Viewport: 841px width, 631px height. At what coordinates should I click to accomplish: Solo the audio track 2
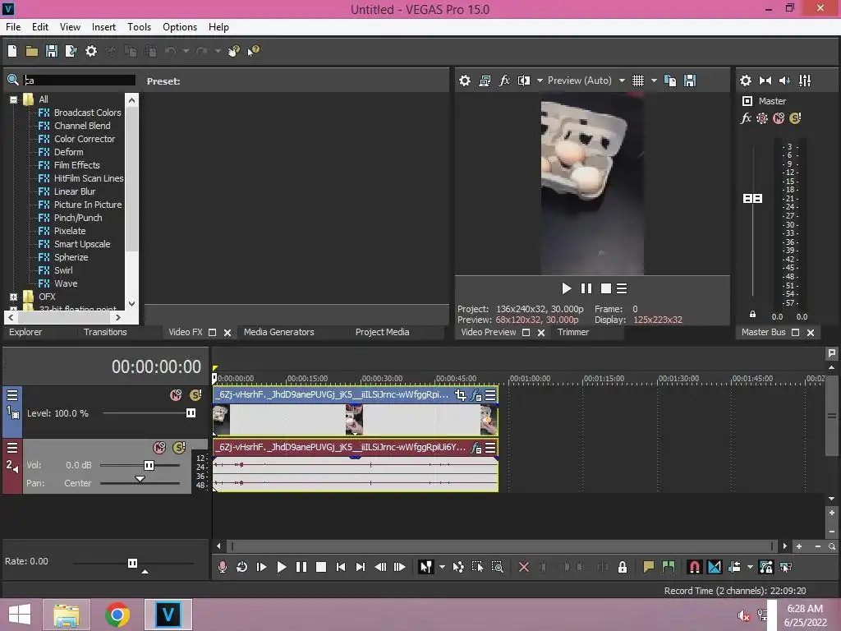[179, 448]
